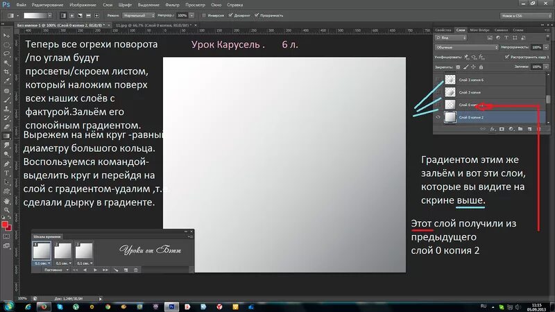555x312 pixels.
Task: Select the Gradient tool in toolbox
Action: point(6,136)
